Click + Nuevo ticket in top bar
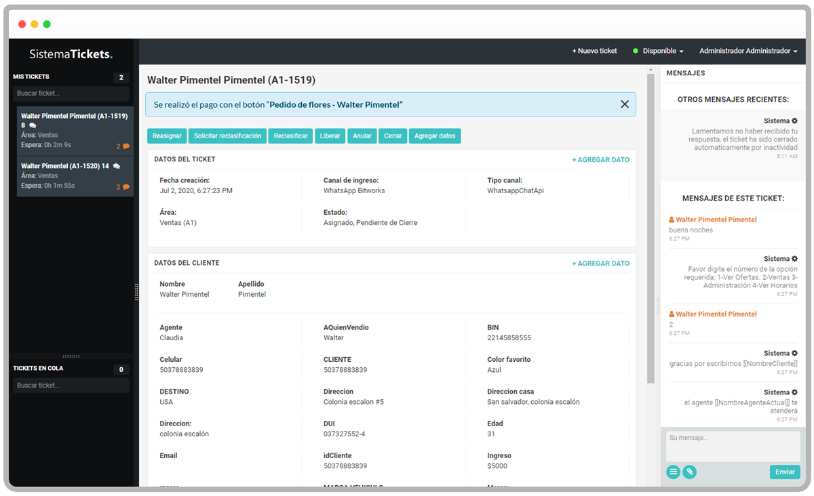This screenshot has width=814, height=496. coord(594,51)
